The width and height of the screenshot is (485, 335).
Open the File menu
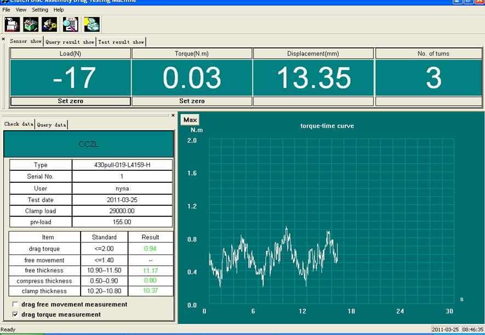click(6, 10)
